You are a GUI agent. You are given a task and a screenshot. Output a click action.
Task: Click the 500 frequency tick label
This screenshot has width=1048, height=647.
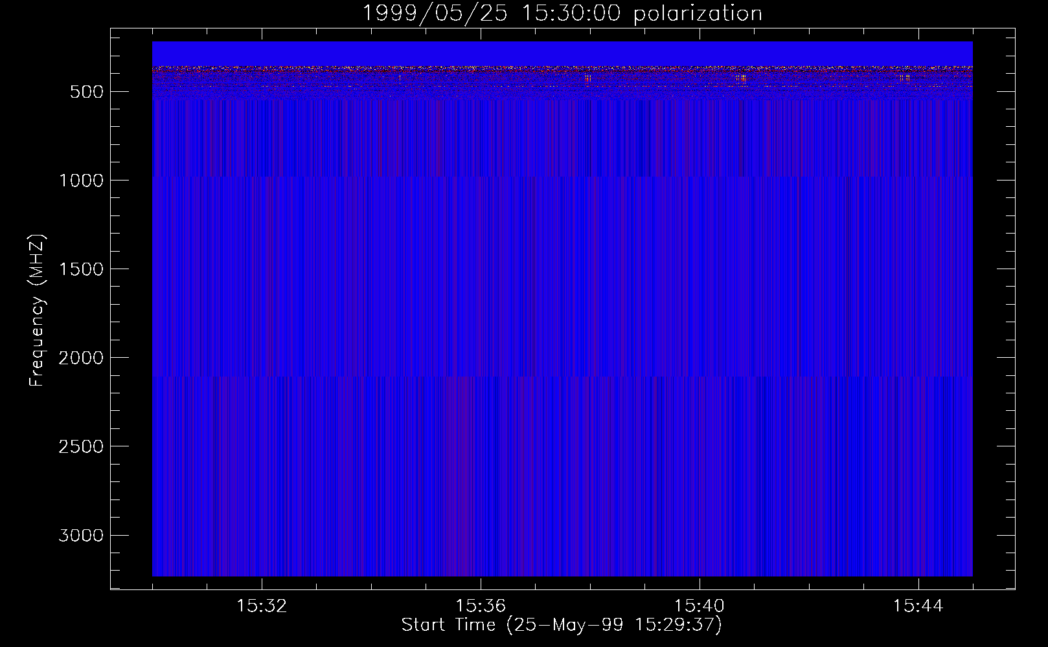87,92
